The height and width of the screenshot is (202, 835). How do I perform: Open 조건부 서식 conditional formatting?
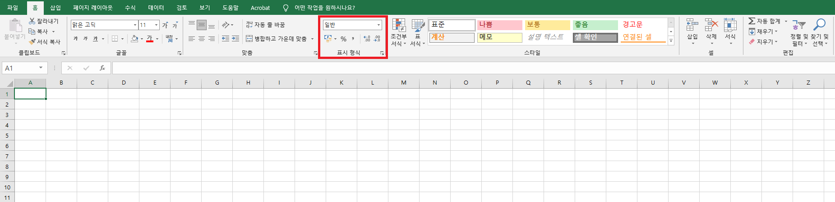[x=399, y=32]
